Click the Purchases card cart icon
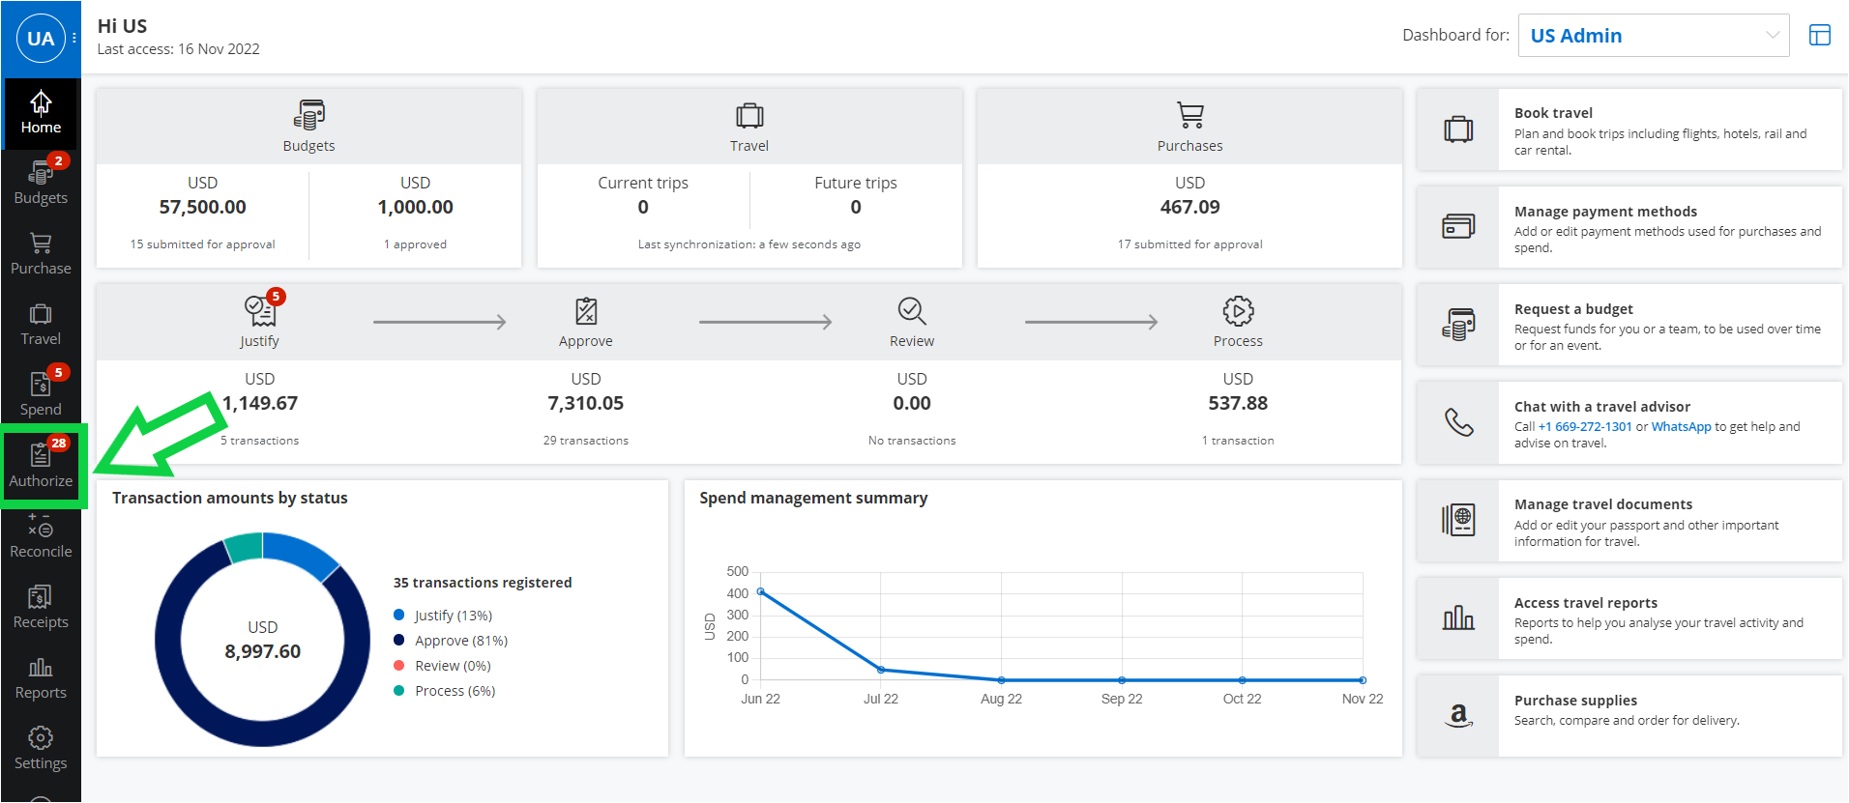Image resolution: width=1849 pixels, height=803 pixels. click(x=1190, y=115)
